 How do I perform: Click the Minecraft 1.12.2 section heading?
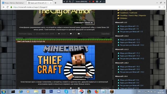tap(122, 36)
